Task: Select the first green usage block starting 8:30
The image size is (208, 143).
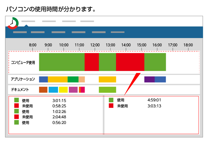Action: pyautogui.click(x=62, y=62)
